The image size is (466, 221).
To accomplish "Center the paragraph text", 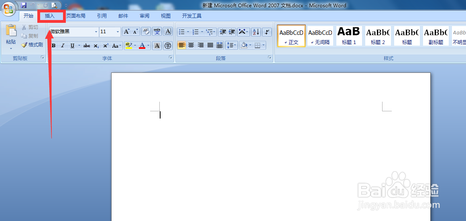I will click(191, 45).
